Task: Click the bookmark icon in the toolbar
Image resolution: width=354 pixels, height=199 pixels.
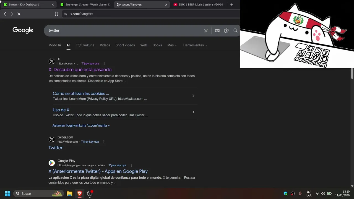Action: tap(56, 14)
